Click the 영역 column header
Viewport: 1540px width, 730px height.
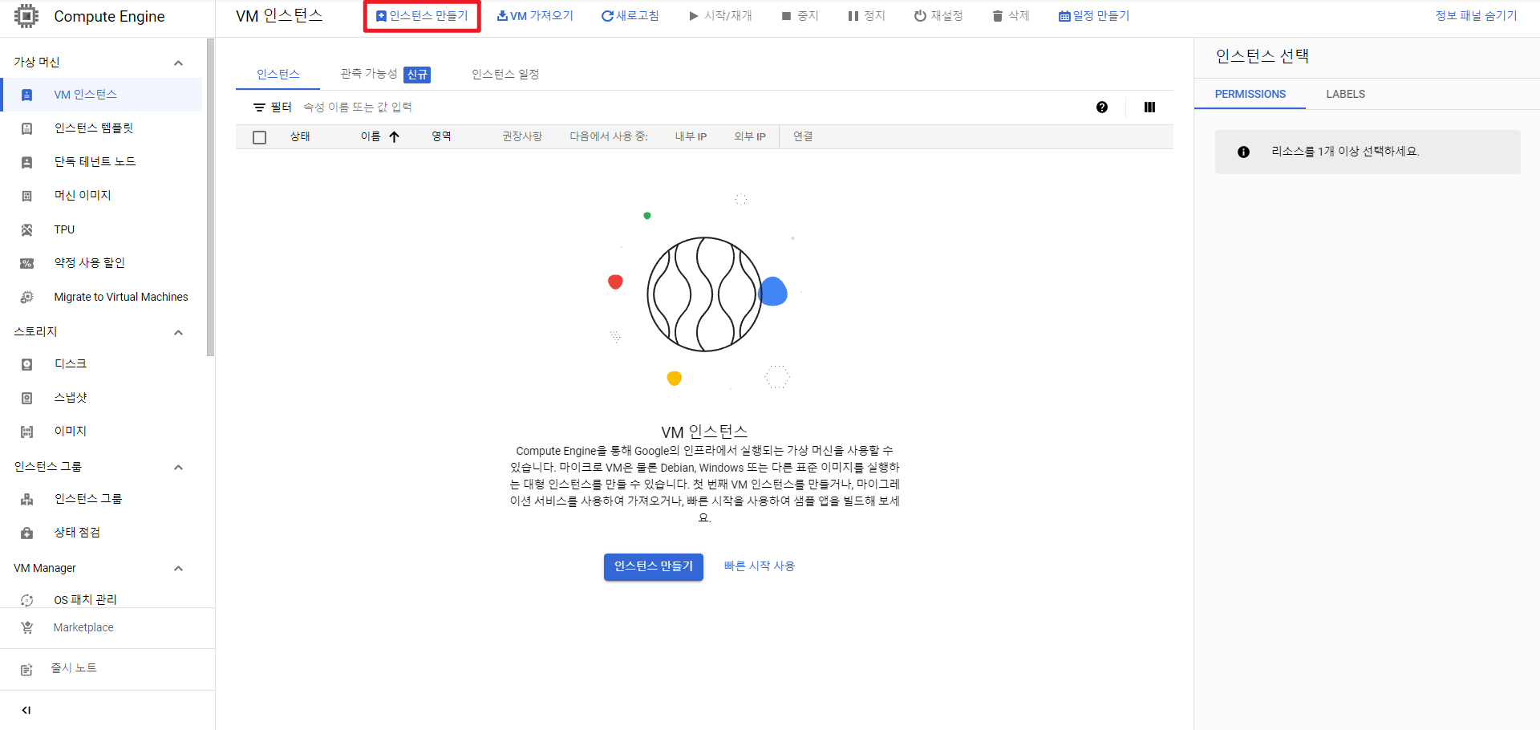[x=441, y=137]
